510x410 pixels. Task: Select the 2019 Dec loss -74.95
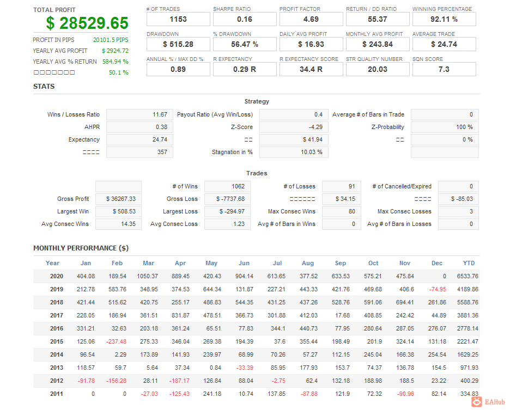pos(438,289)
